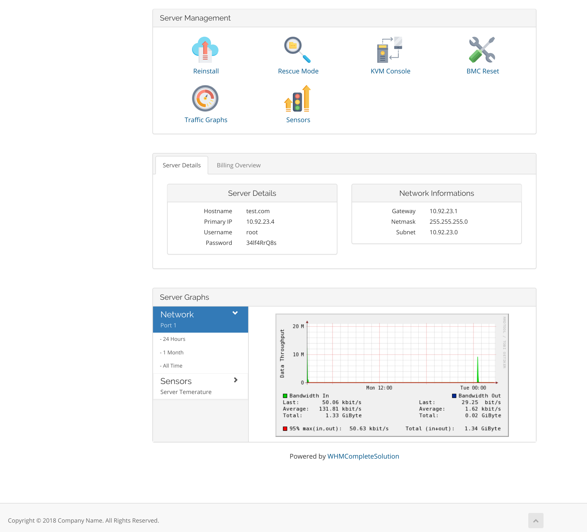The height and width of the screenshot is (532, 587).
Task: Open Sensors Server Temerature panel
Action: click(x=201, y=386)
